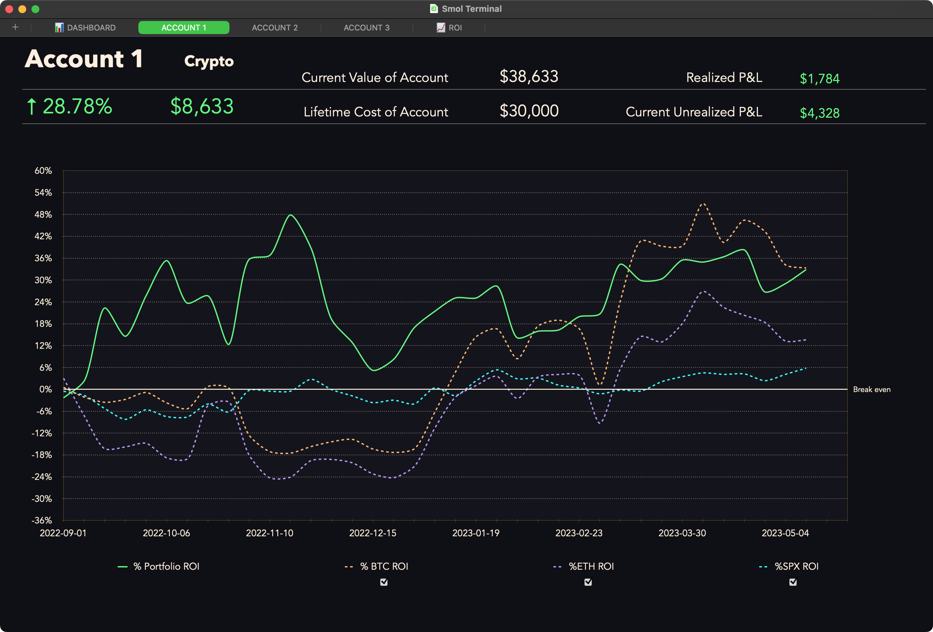This screenshot has height=632, width=933.
Task: Click the purple ETH ROI legend dash
Action: pos(557,566)
